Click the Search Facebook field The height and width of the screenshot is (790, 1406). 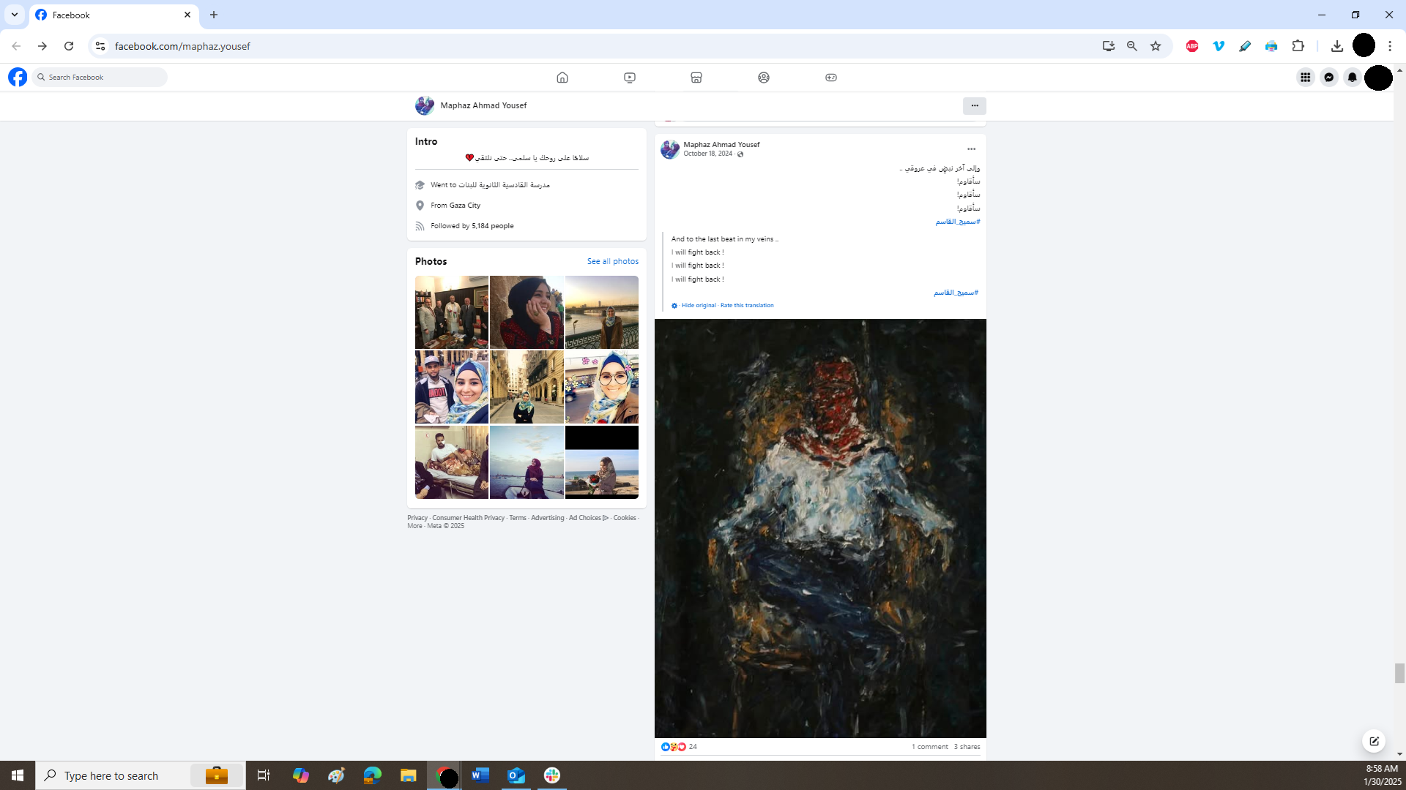(x=100, y=77)
